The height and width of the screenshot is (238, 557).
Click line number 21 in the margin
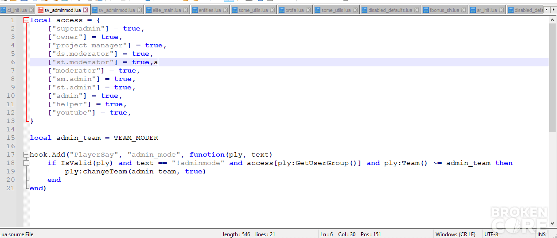(x=11, y=188)
